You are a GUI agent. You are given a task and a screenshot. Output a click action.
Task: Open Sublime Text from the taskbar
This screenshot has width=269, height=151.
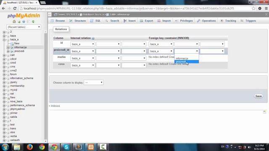click(79, 147)
